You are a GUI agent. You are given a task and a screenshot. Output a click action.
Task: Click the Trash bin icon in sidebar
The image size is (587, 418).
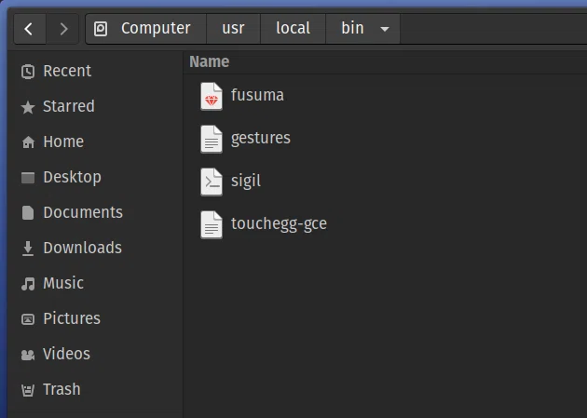tap(28, 390)
